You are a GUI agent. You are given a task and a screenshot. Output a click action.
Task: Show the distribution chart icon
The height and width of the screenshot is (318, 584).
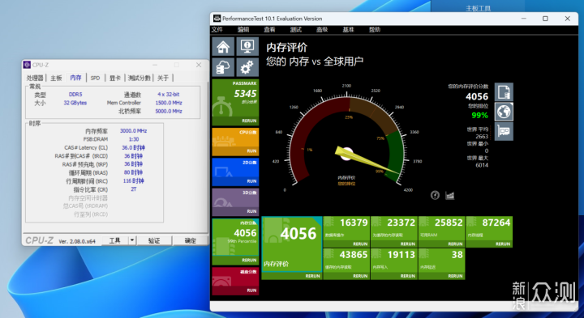450,195
